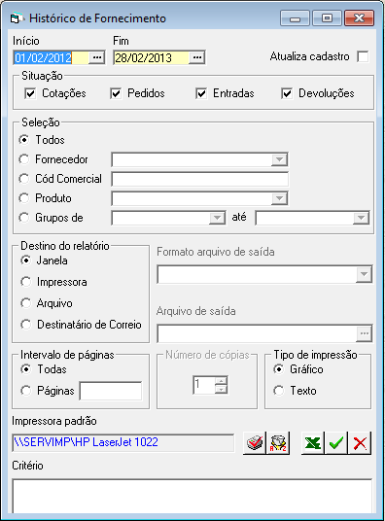Open the até group ending dropdown
This screenshot has width=385, height=521.
click(361, 218)
